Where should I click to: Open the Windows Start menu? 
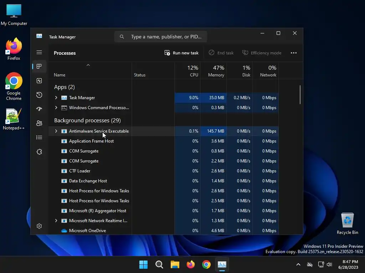(x=143, y=264)
